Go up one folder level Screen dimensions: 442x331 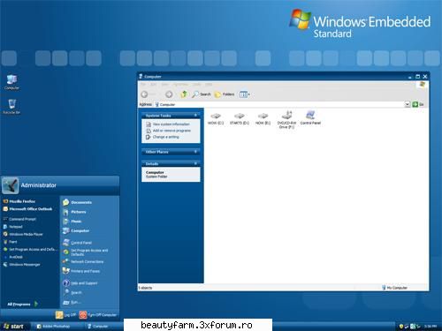tap(184, 94)
